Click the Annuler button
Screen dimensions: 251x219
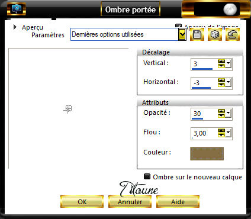[130, 202]
